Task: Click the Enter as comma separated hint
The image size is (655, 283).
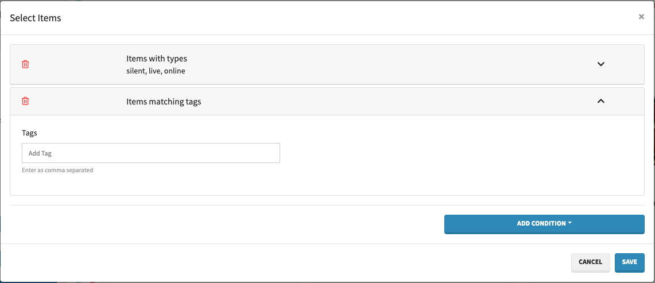Action: [57, 170]
